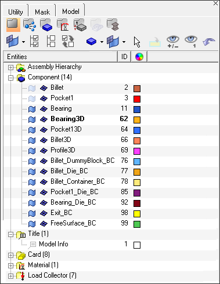Select the Model view icon
Viewport: 220px width, 284px height.
point(13,25)
